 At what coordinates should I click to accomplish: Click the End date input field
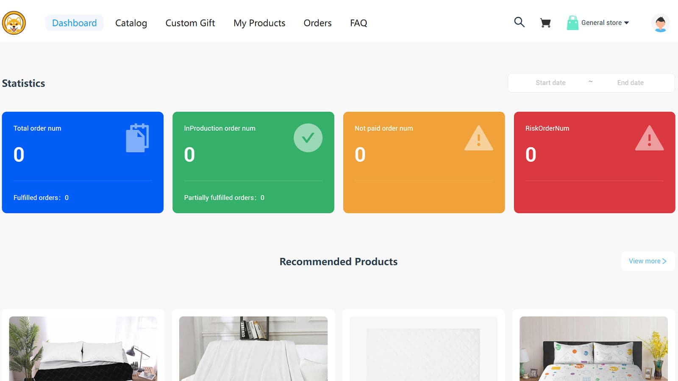[x=631, y=83]
